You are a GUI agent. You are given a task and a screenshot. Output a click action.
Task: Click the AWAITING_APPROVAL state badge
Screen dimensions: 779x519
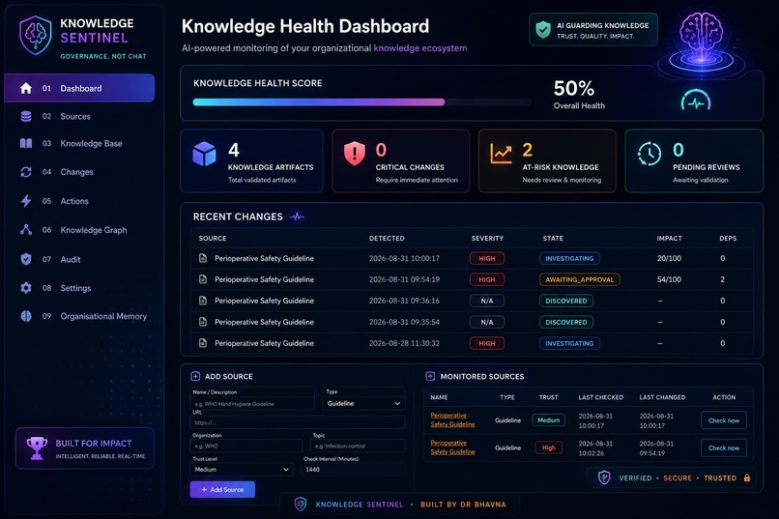click(579, 279)
